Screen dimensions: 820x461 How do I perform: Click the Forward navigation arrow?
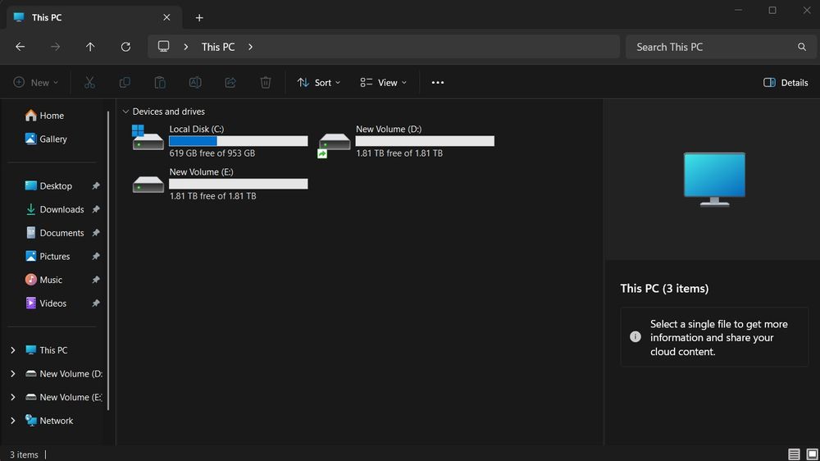[x=55, y=47]
